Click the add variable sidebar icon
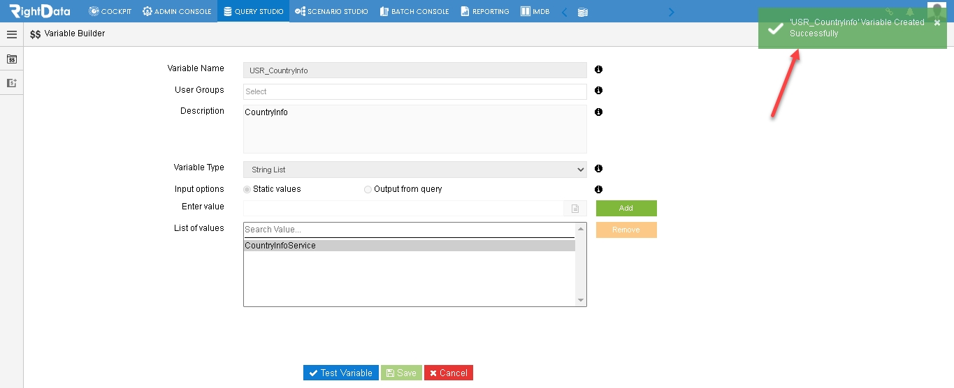954x388 pixels. tap(12, 82)
